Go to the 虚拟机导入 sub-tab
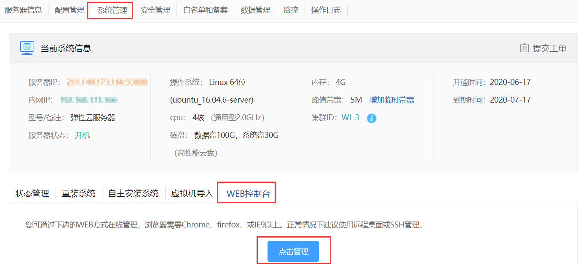This screenshot has width=578, height=264. click(192, 193)
